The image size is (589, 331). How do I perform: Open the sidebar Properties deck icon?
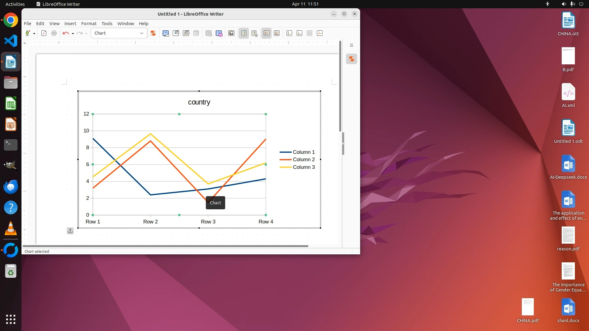[x=352, y=59]
